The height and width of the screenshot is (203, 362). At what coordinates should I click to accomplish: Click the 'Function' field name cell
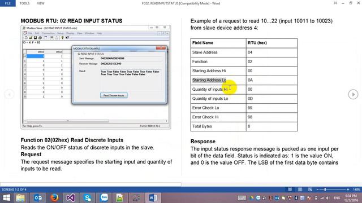(218, 61)
